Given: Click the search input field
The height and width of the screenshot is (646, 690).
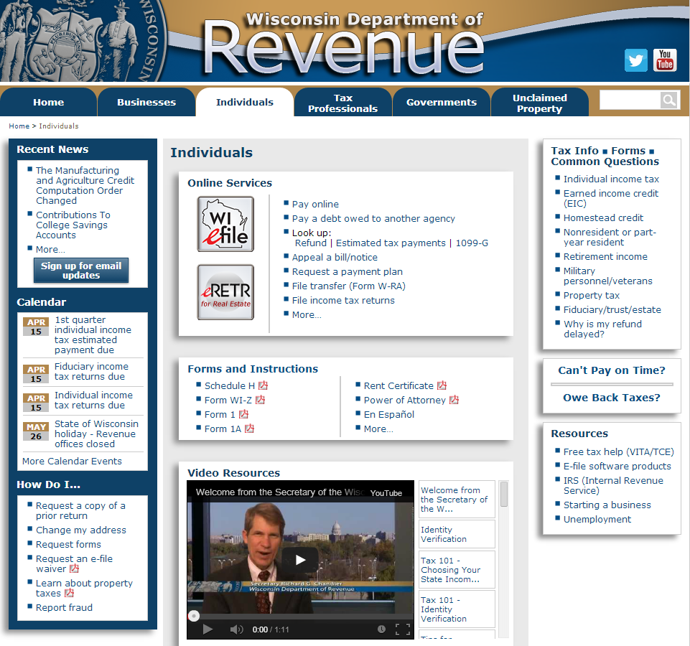Looking at the screenshot, I should [629, 100].
